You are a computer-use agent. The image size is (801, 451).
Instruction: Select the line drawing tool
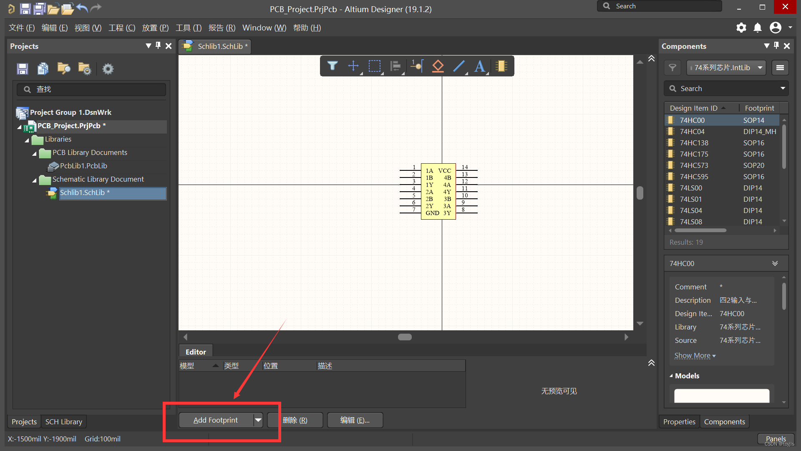tap(459, 66)
